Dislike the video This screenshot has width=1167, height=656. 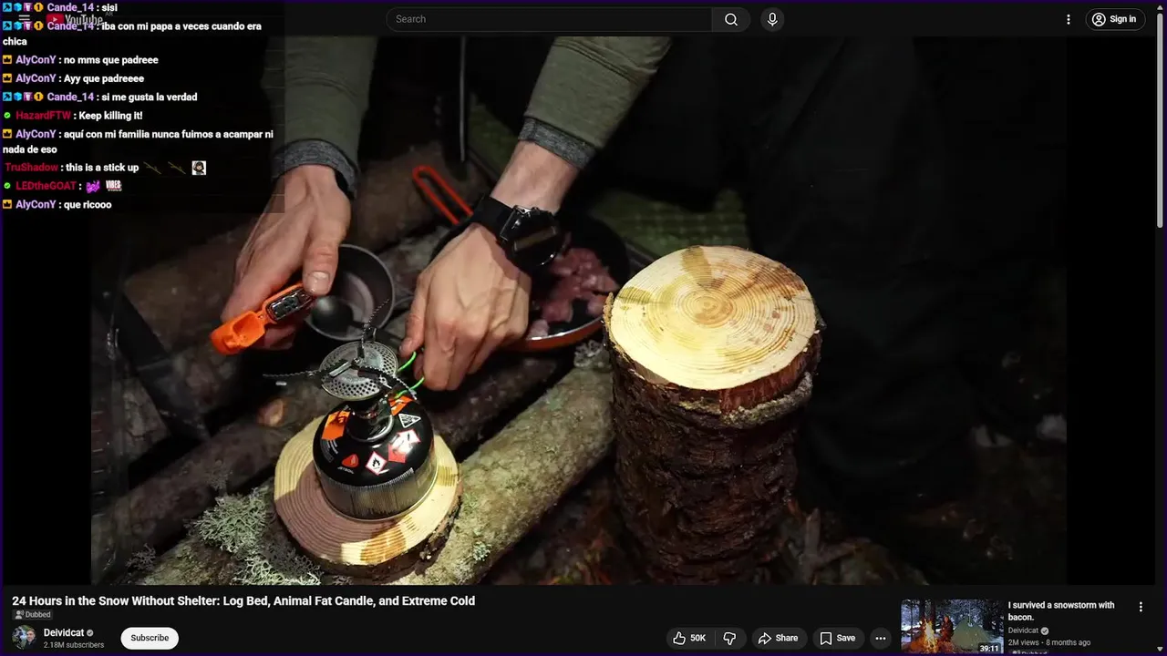(x=729, y=638)
